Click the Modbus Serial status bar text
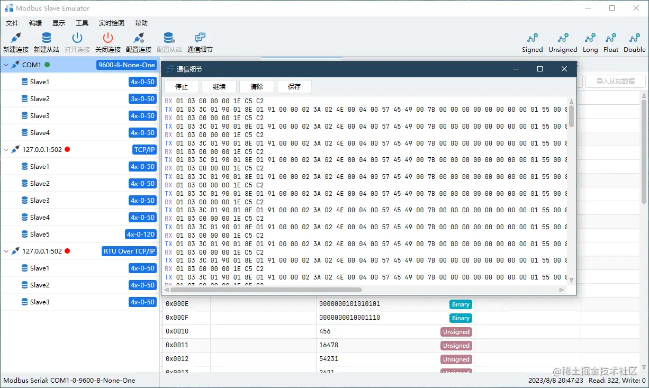The width and height of the screenshot is (649, 388). 69,380
